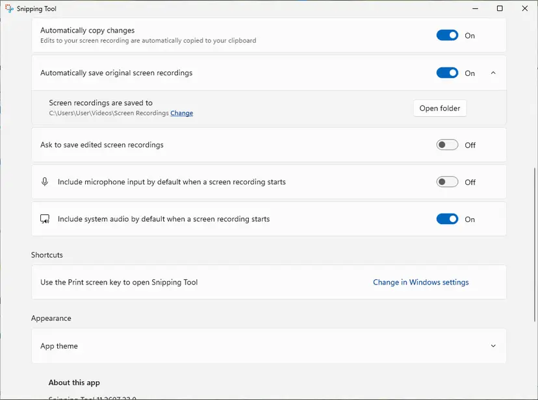
Task: Click the Snipping Tool app icon in title bar
Action: point(9,8)
